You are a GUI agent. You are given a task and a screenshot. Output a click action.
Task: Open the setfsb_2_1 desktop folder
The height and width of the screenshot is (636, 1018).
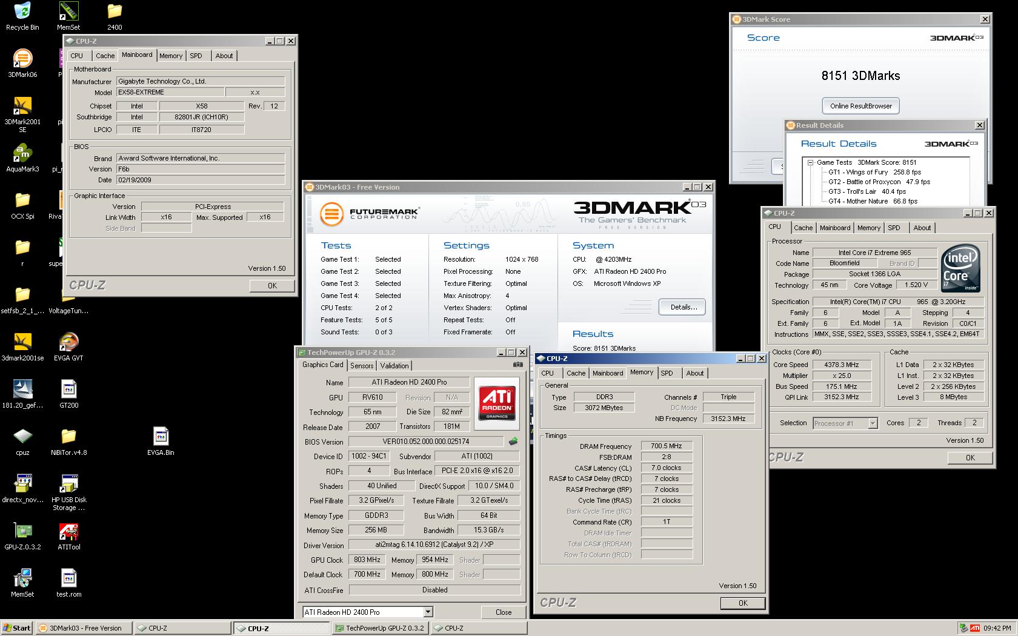click(x=22, y=300)
